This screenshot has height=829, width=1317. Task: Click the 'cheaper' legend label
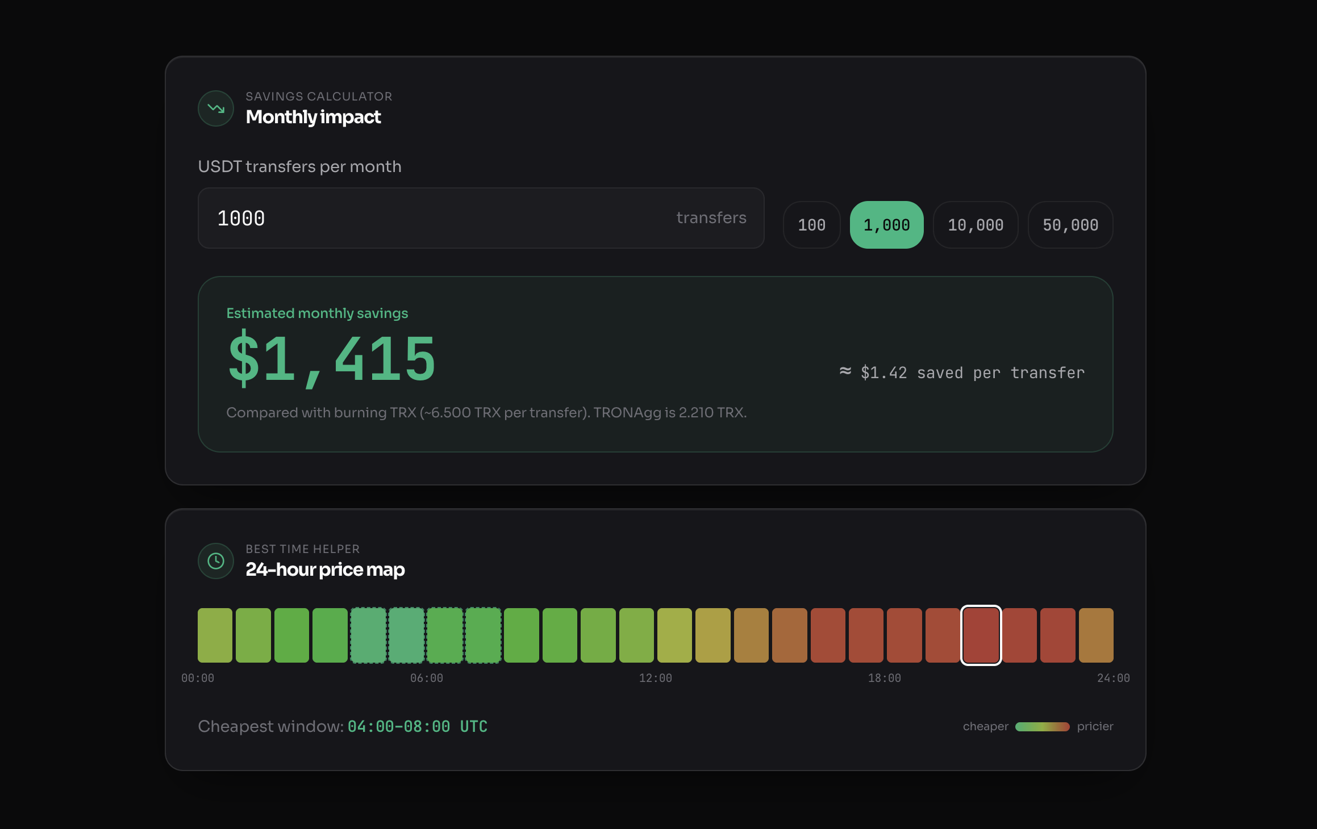[x=986, y=727]
